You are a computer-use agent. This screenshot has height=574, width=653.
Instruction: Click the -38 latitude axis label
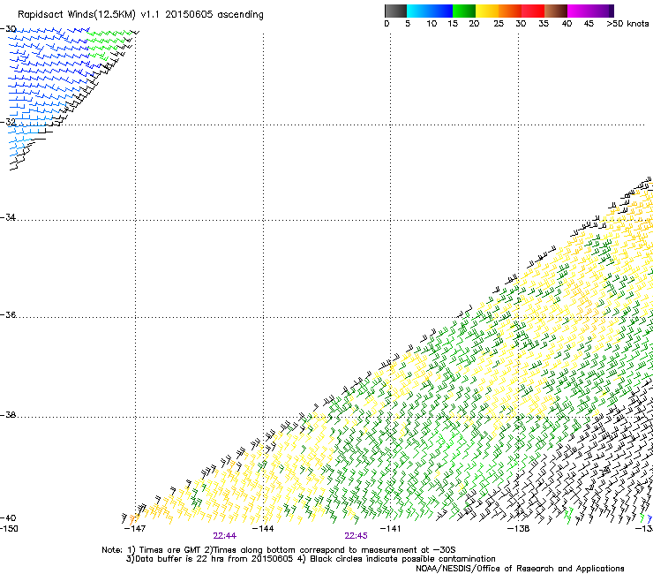click(8, 415)
